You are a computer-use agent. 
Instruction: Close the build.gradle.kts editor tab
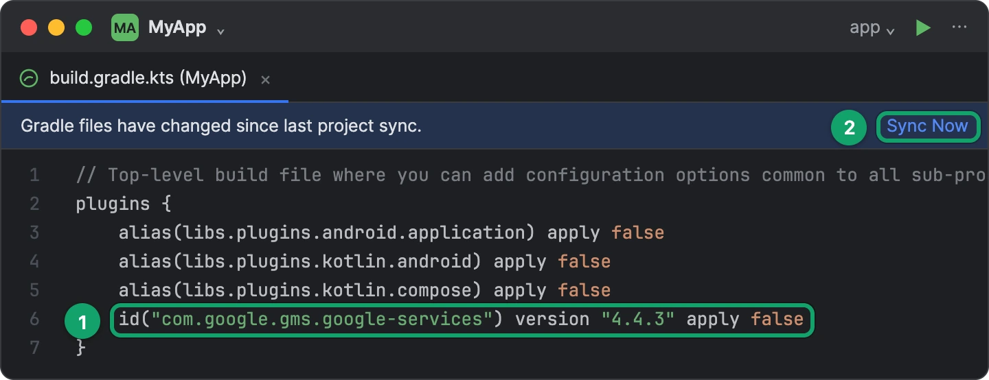(x=266, y=80)
